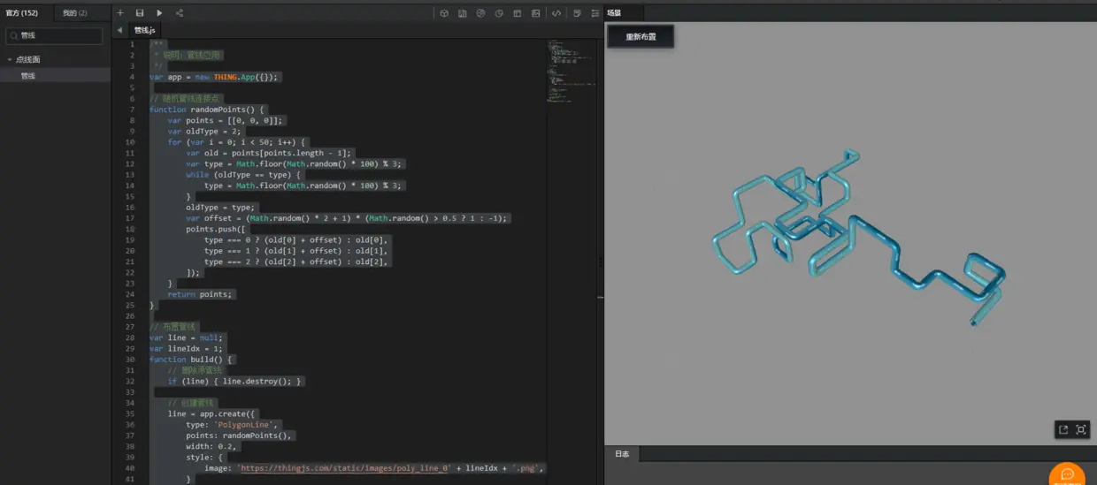This screenshot has height=485, width=1097.
Task: Click the share icon in editor toolbar
Action: pos(180,13)
